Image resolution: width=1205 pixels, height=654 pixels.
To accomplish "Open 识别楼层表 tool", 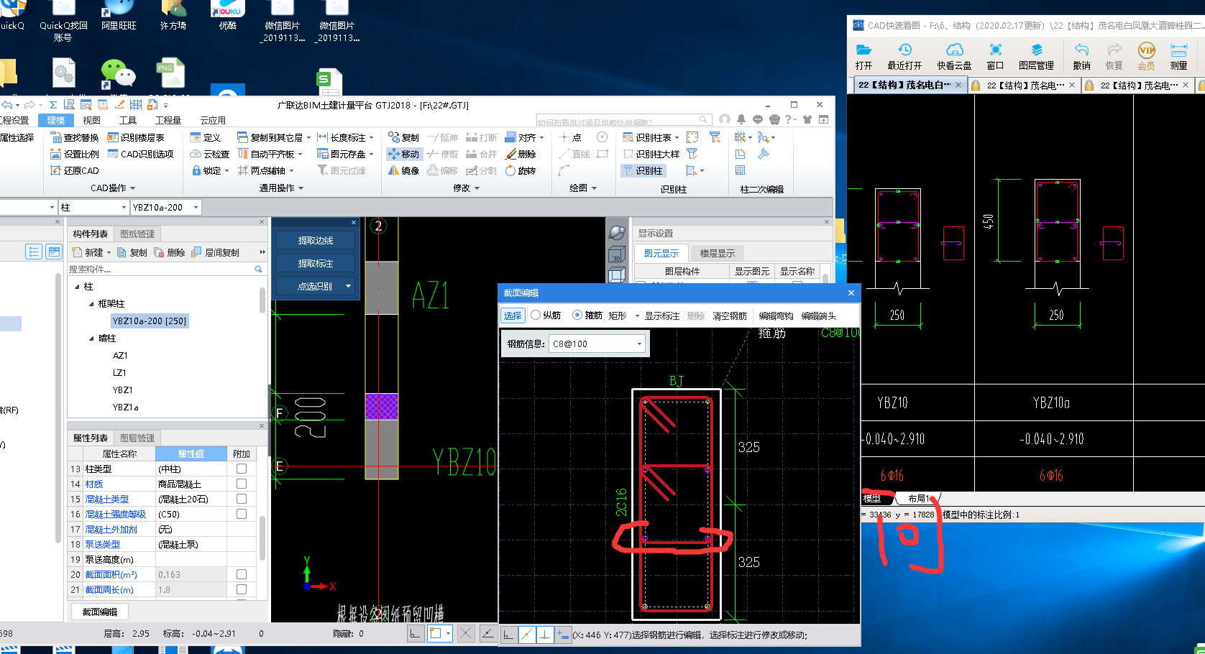I will 136,137.
